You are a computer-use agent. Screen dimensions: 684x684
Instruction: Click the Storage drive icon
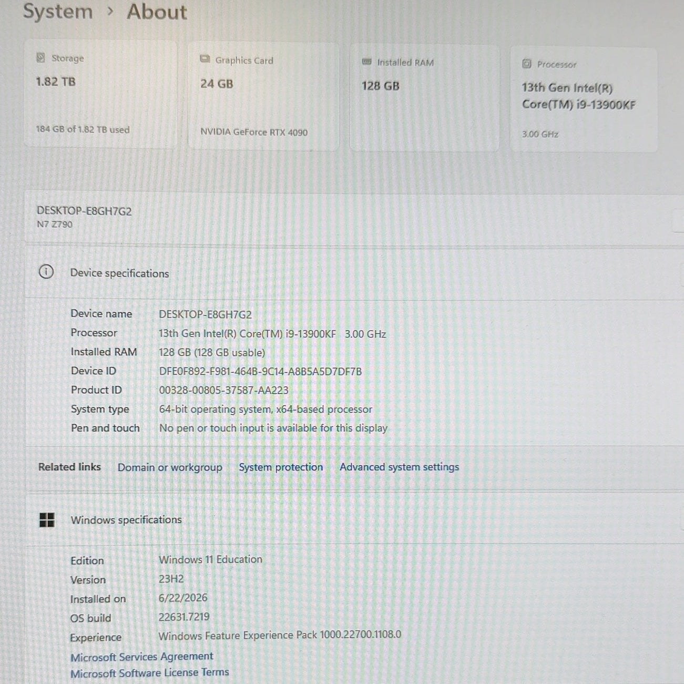(x=40, y=58)
